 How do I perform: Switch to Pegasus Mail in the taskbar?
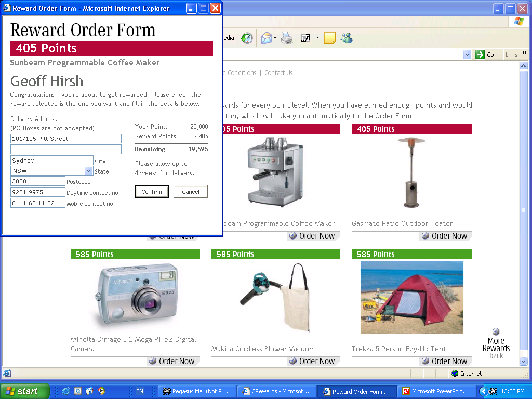pos(196,391)
